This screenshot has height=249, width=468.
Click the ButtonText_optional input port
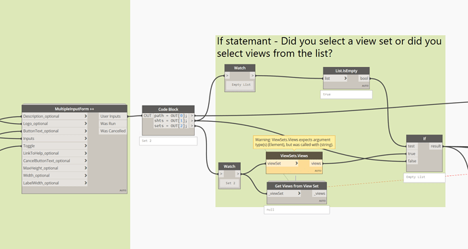(55, 131)
